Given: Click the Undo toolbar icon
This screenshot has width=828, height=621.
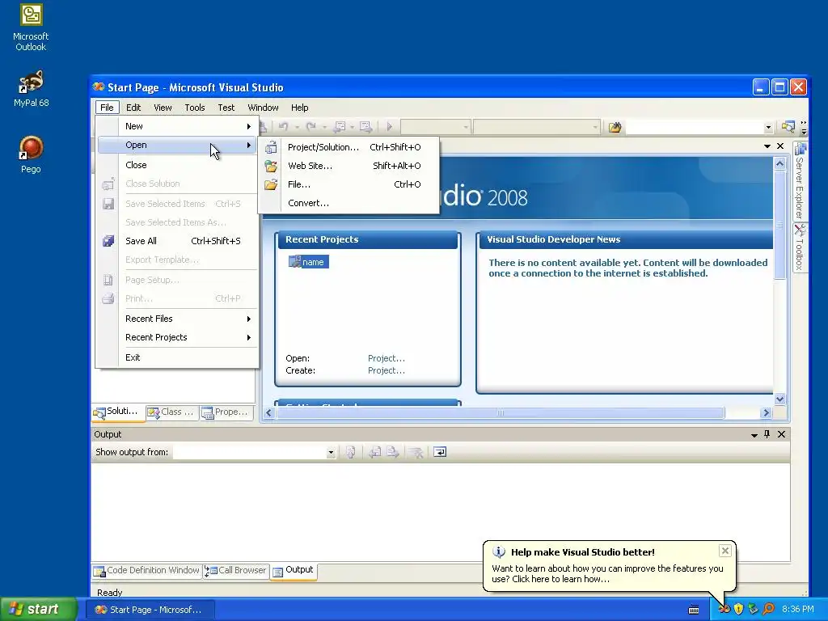Looking at the screenshot, I should 284,127.
